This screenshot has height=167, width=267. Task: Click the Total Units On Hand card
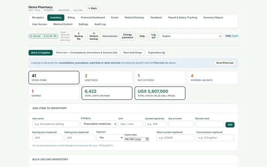coord(107,93)
